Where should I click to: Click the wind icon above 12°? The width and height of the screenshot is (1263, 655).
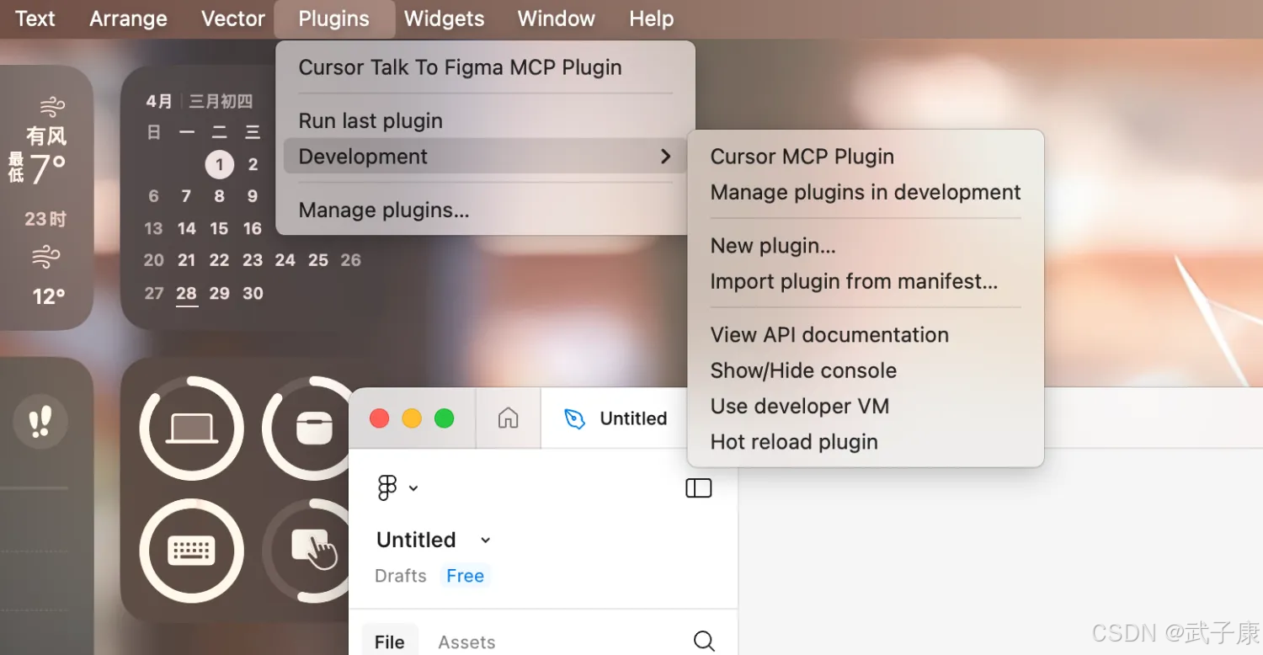[46, 258]
